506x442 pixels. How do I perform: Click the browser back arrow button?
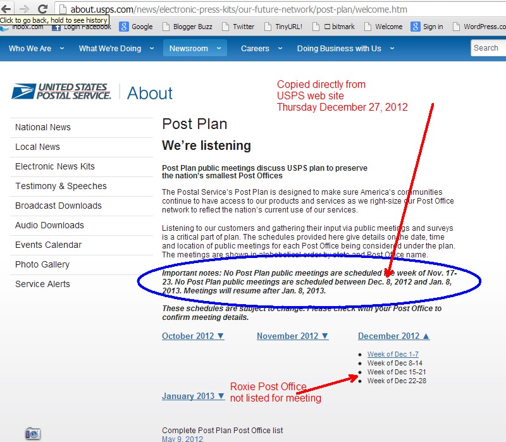6,9
